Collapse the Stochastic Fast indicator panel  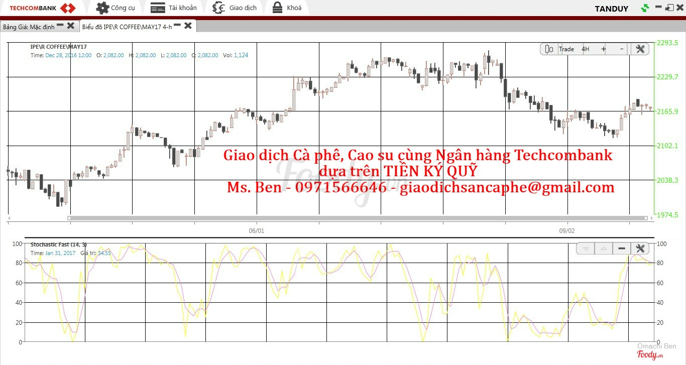pyautogui.click(x=622, y=249)
